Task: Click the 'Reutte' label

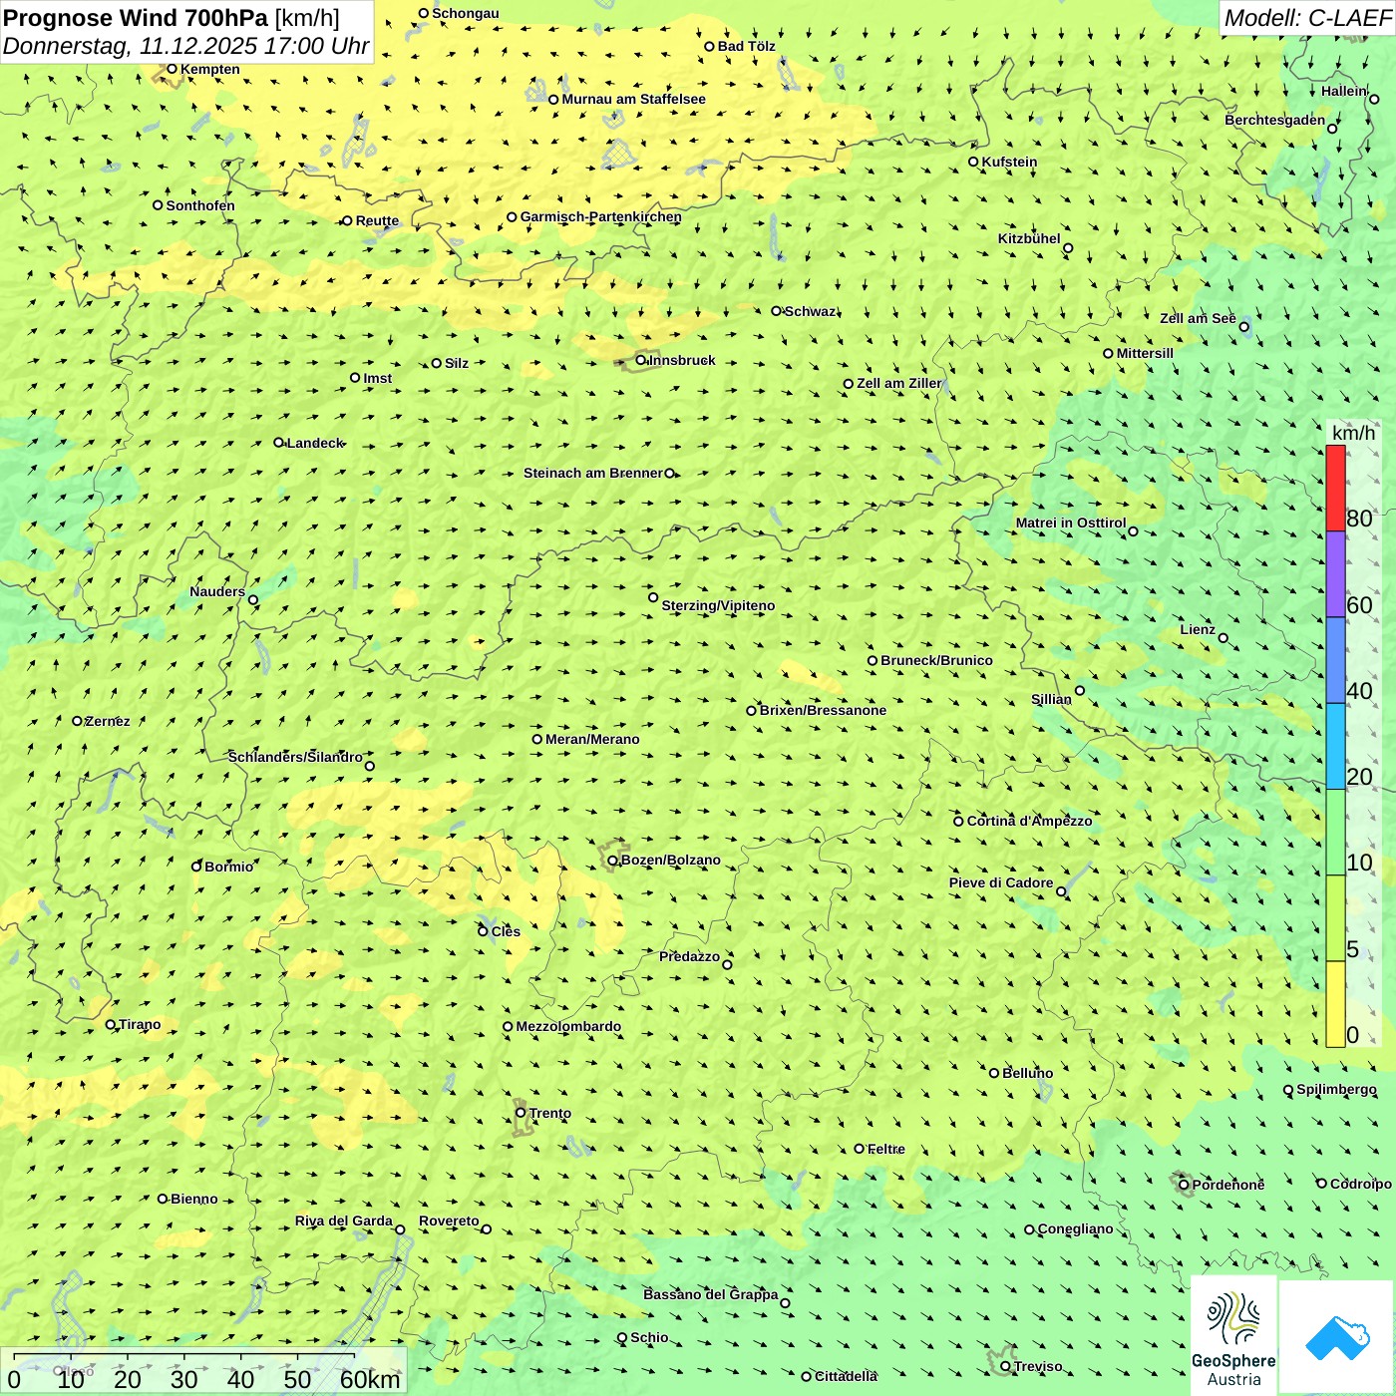Action: coord(377,220)
